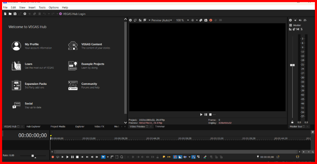Image resolution: width=317 pixels, height=164 pixels.
Task: Stop timeline playback
Action: [x=77, y=157]
